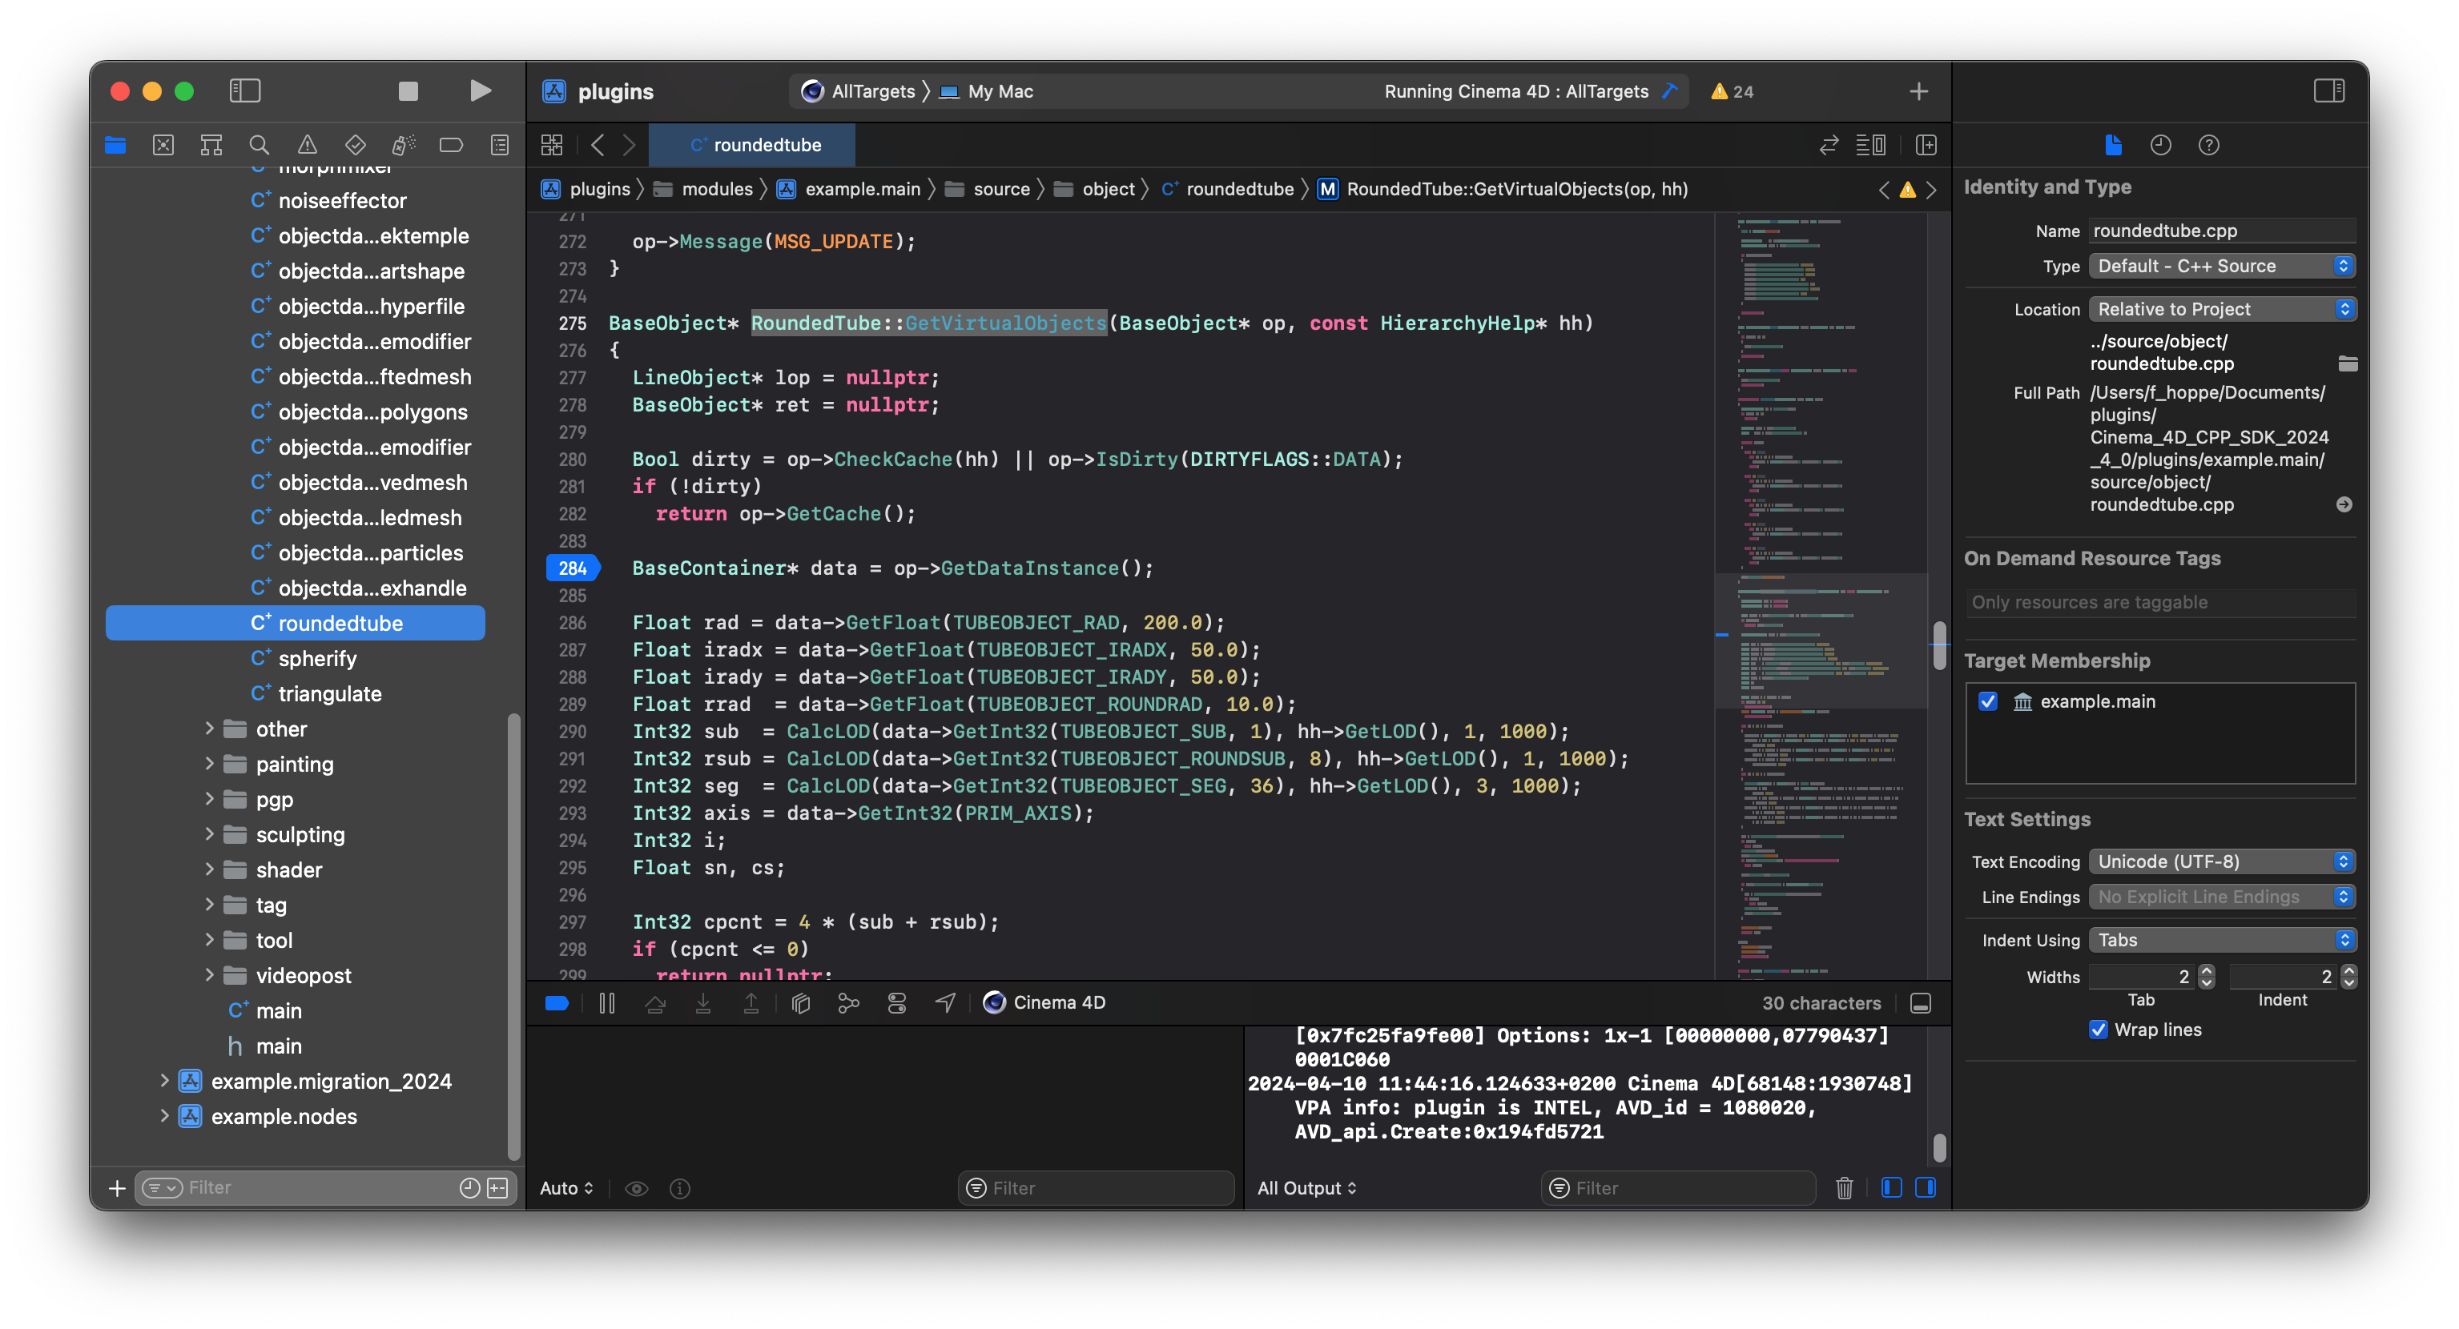Select the Source Control navigator
This screenshot has height=1329, width=2459.
click(x=163, y=145)
